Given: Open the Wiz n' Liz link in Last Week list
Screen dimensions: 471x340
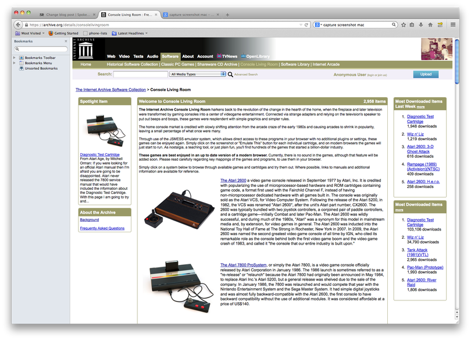Looking at the screenshot, I should (x=415, y=134).
